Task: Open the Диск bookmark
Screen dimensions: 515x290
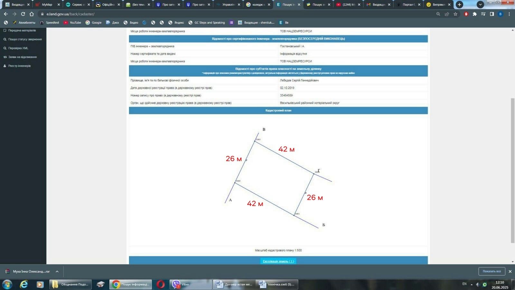Action: coord(113,23)
